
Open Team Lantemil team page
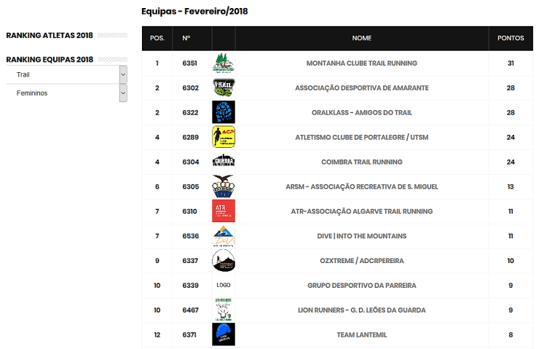tap(362, 334)
